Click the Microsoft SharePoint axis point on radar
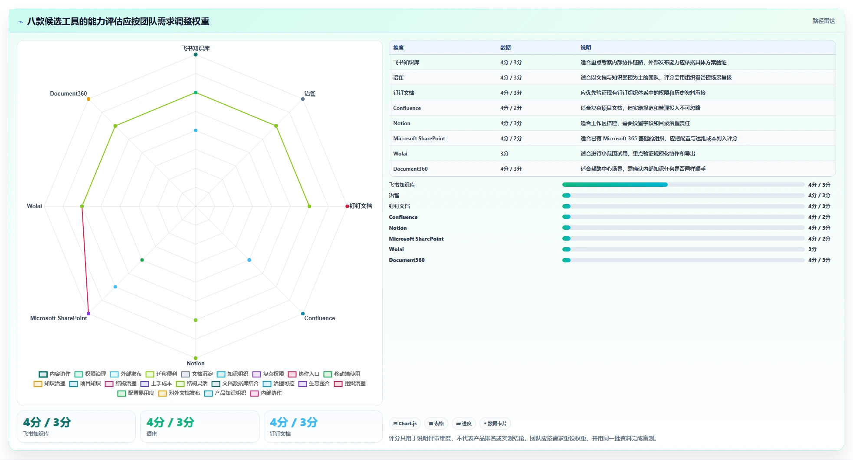This screenshot has width=853, height=460. point(89,314)
